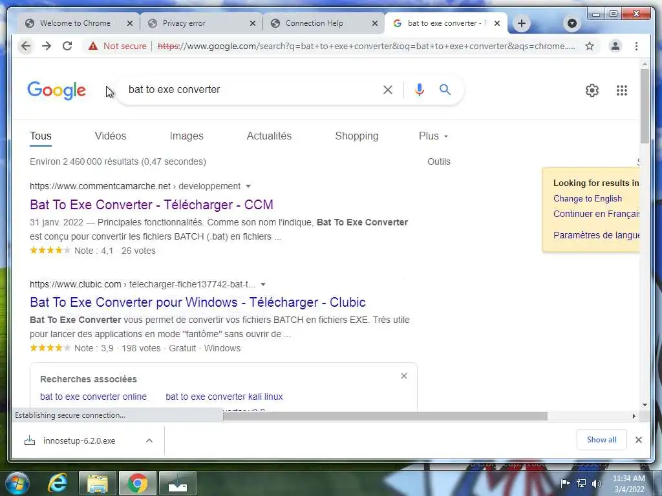Click the scroll down arrow

(x=645, y=405)
